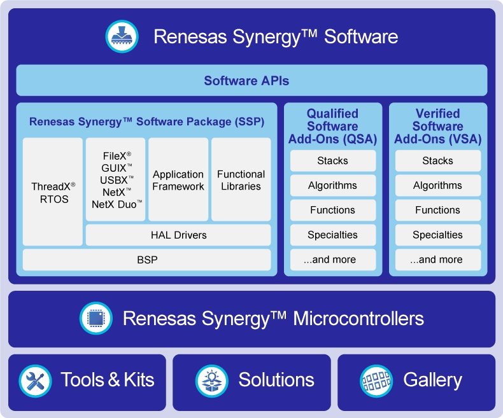The height and width of the screenshot is (418, 503).
Task: Click the Gallery grid icon
Action: pos(376,380)
